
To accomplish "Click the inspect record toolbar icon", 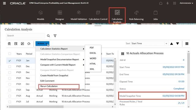I will point(16,44).
